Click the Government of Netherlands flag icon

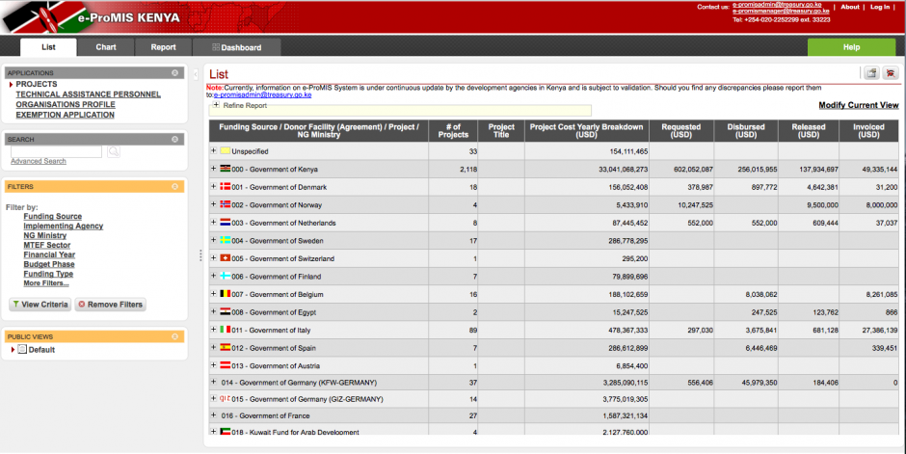(226, 223)
